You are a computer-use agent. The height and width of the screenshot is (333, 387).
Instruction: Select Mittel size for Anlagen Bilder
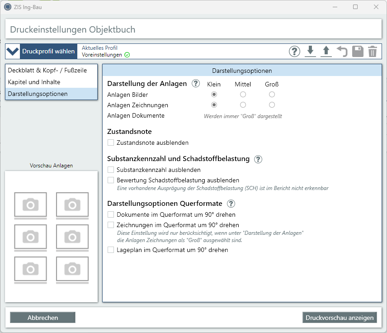pos(243,95)
